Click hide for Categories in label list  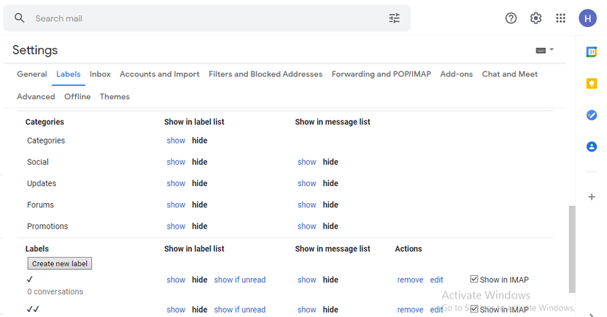tap(199, 140)
